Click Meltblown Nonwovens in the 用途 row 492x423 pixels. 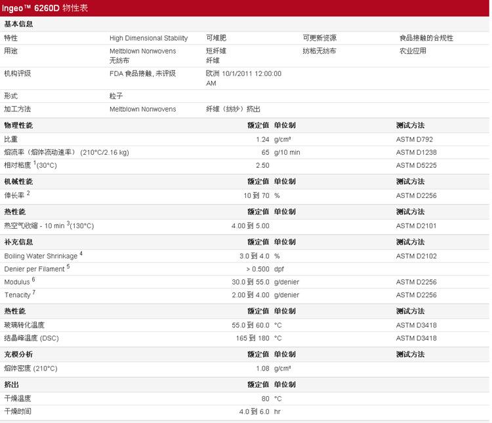[142, 51]
